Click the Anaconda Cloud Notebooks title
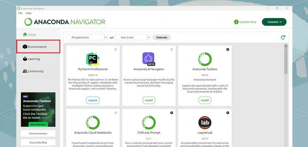The width and height of the screenshot is (308, 147). [93, 133]
